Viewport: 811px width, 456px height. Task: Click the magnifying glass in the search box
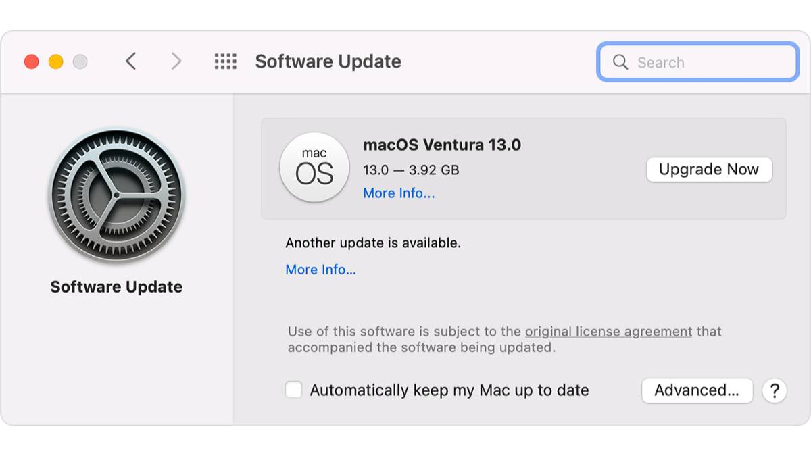(620, 62)
